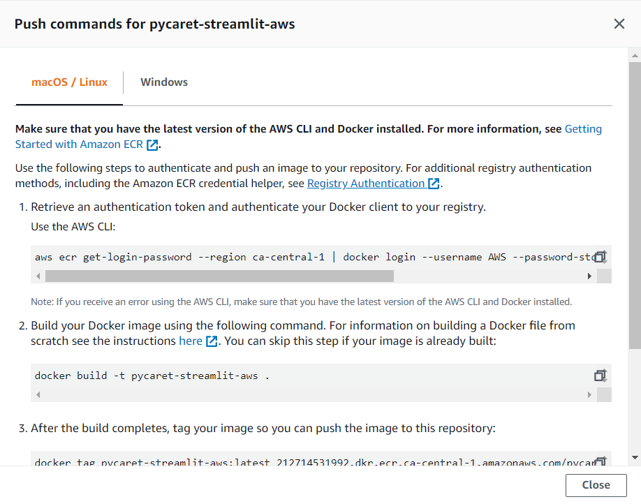Click external link icon beside Registry Authentication
The image size is (641, 504).
434,184
